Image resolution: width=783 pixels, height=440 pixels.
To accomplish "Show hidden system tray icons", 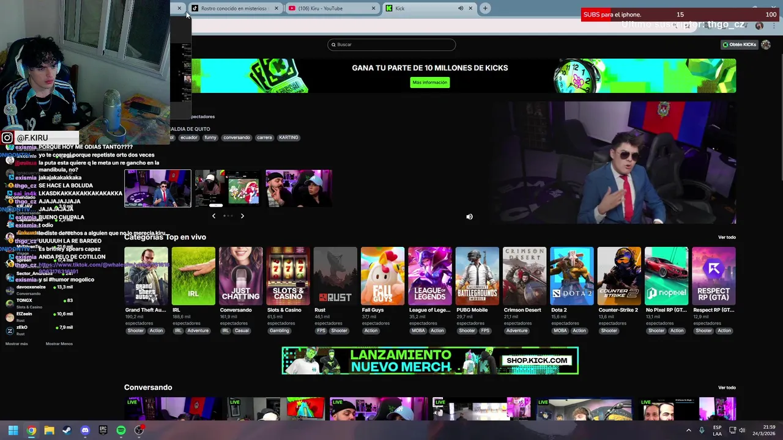I will [x=689, y=430].
